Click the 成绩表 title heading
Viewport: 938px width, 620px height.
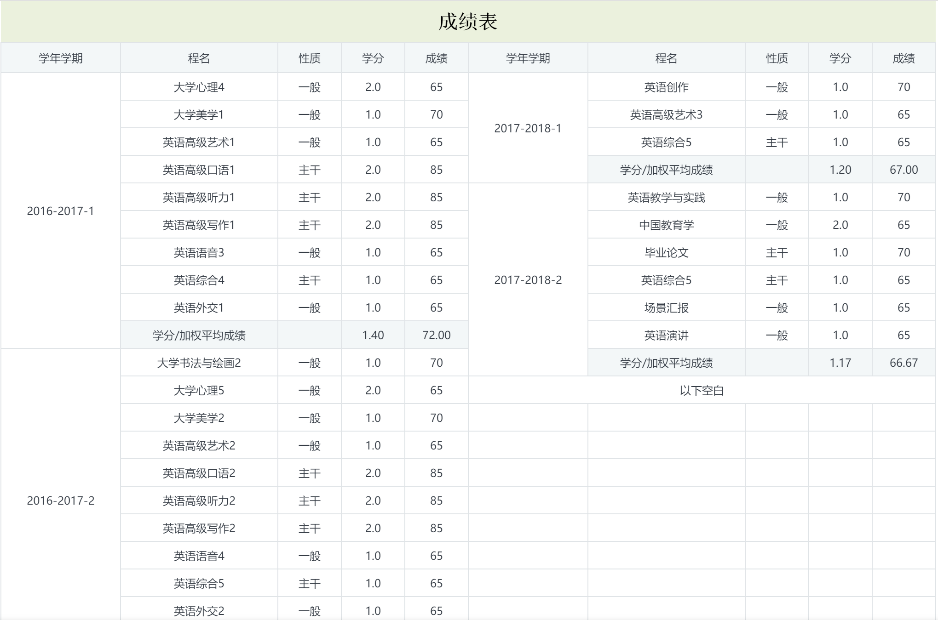point(468,22)
